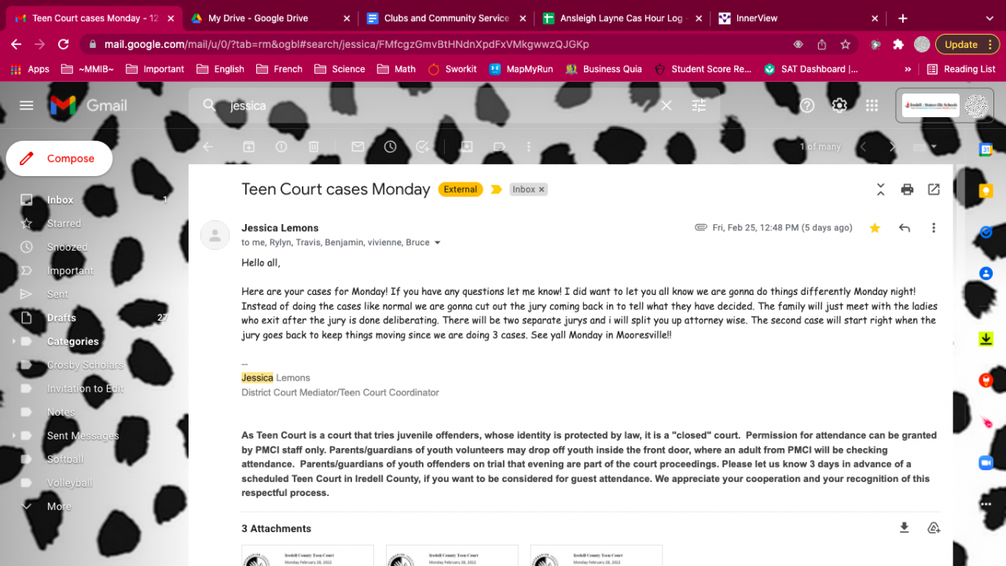Print this email with the printer icon
The width and height of the screenshot is (1006, 566).
[907, 189]
